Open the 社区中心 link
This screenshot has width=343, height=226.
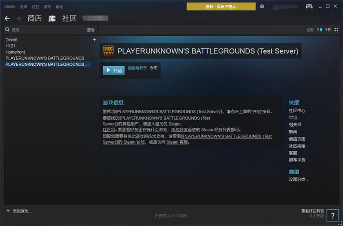(x=297, y=111)
